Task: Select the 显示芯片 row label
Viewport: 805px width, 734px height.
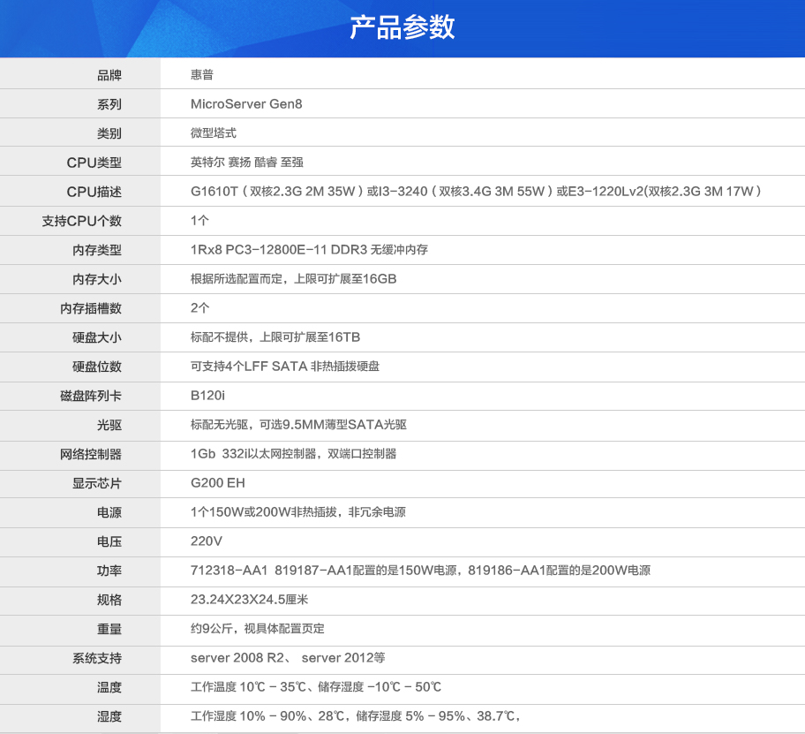Action: click(96, 483)
